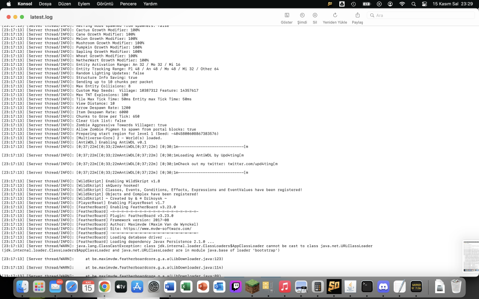Open Terminal from the Dock

367,287
